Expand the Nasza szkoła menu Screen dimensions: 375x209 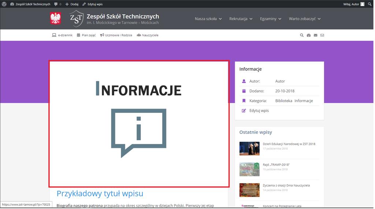(208, 19)
